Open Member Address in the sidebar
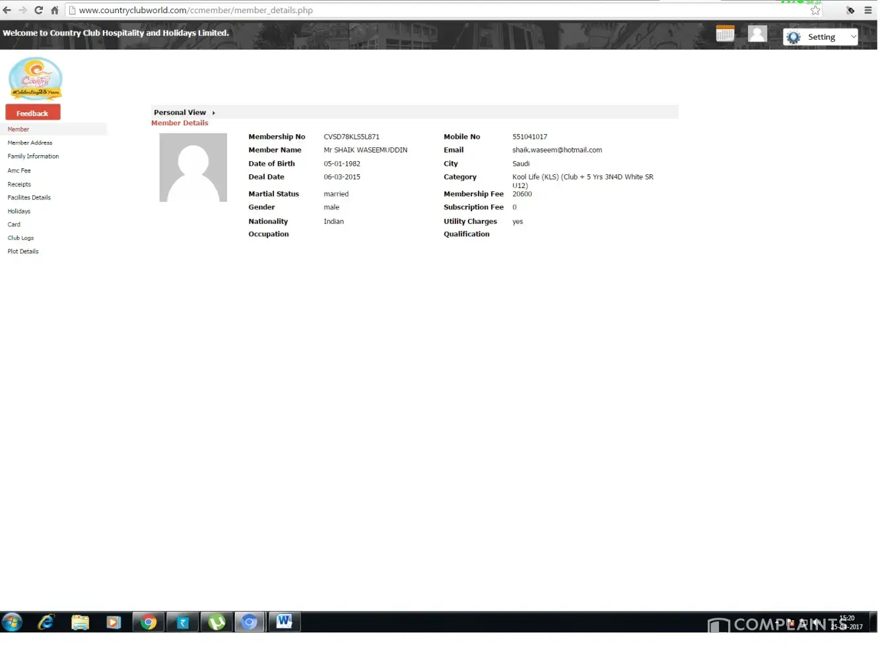This screenshot has width=880, height=660. tap(30, 143)
